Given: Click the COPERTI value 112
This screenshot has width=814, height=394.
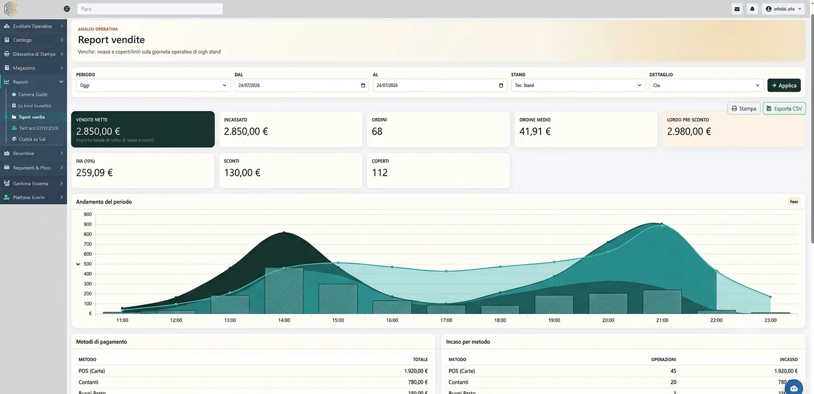Looking at the screenshot, I should pos(380,173).
